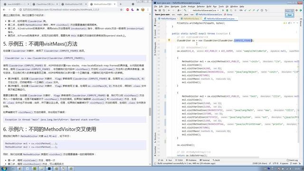Viewport: 304px width, 171px height.
Task: Open the Terminal tool window tab
Action: point(205,160)
